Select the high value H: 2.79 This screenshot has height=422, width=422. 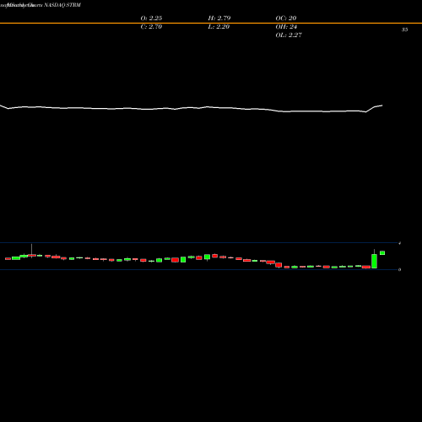tap(219, 19)
